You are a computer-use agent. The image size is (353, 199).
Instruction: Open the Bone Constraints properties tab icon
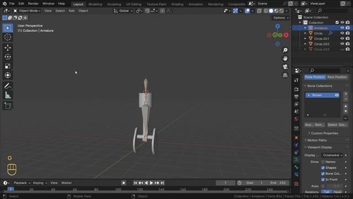click(296, 175)
